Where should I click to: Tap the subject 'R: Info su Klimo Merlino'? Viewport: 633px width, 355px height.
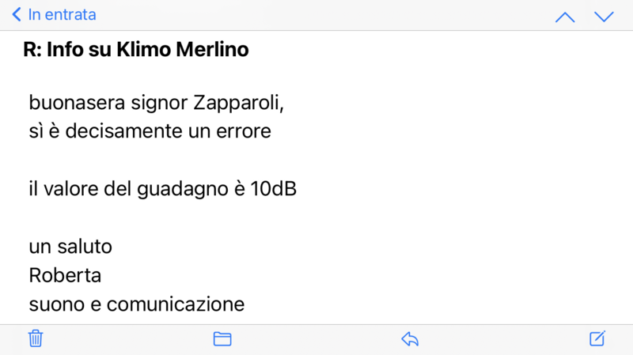(136, 51)
